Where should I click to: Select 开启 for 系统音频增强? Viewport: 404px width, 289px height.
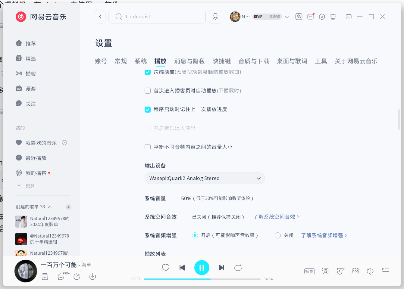click(195, 235)
